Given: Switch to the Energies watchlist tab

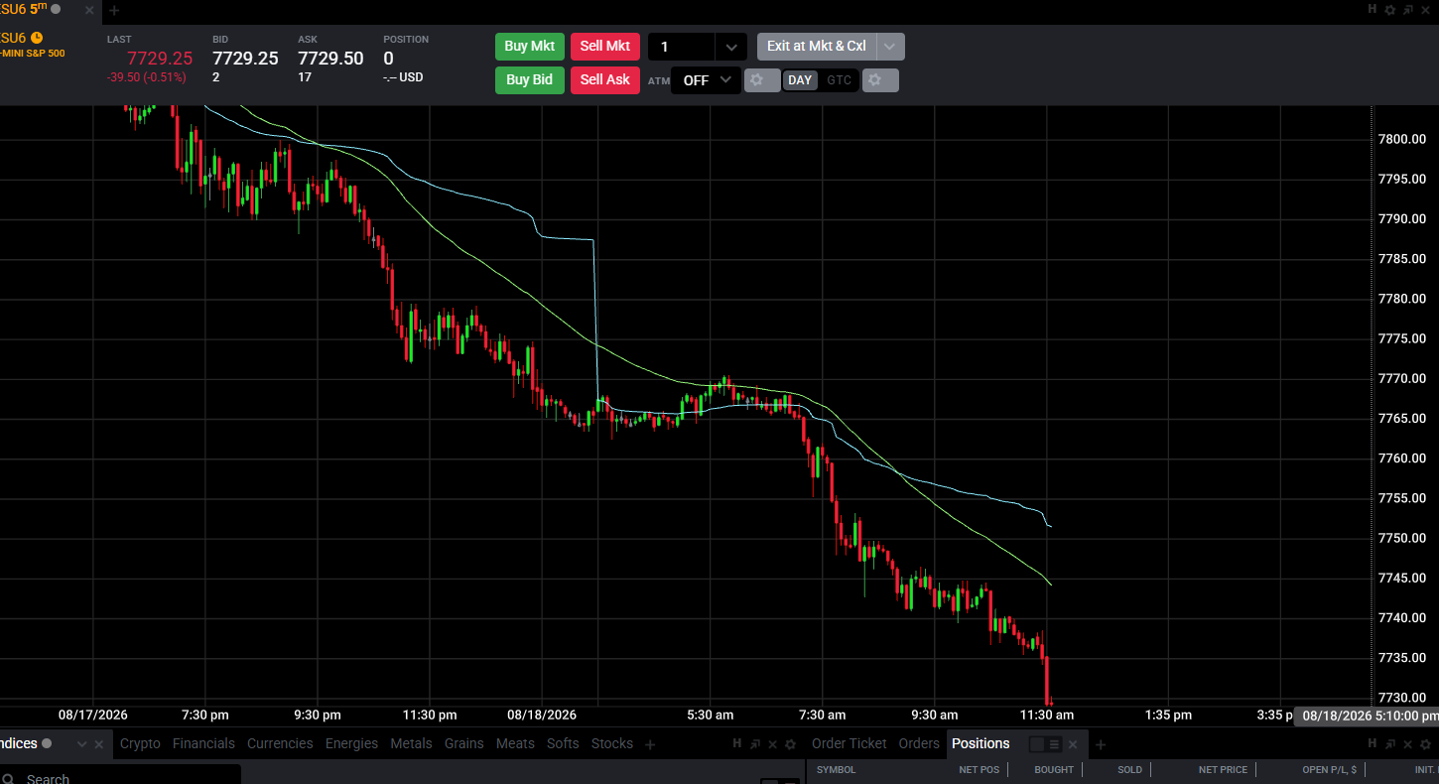Looking at the screenshot, I should (352, 743).
